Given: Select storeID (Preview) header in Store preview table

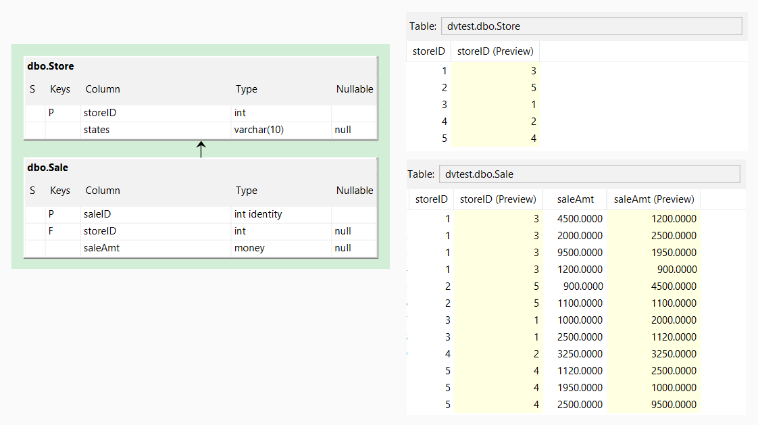Looking at the screenshot, I should point(495,51).
